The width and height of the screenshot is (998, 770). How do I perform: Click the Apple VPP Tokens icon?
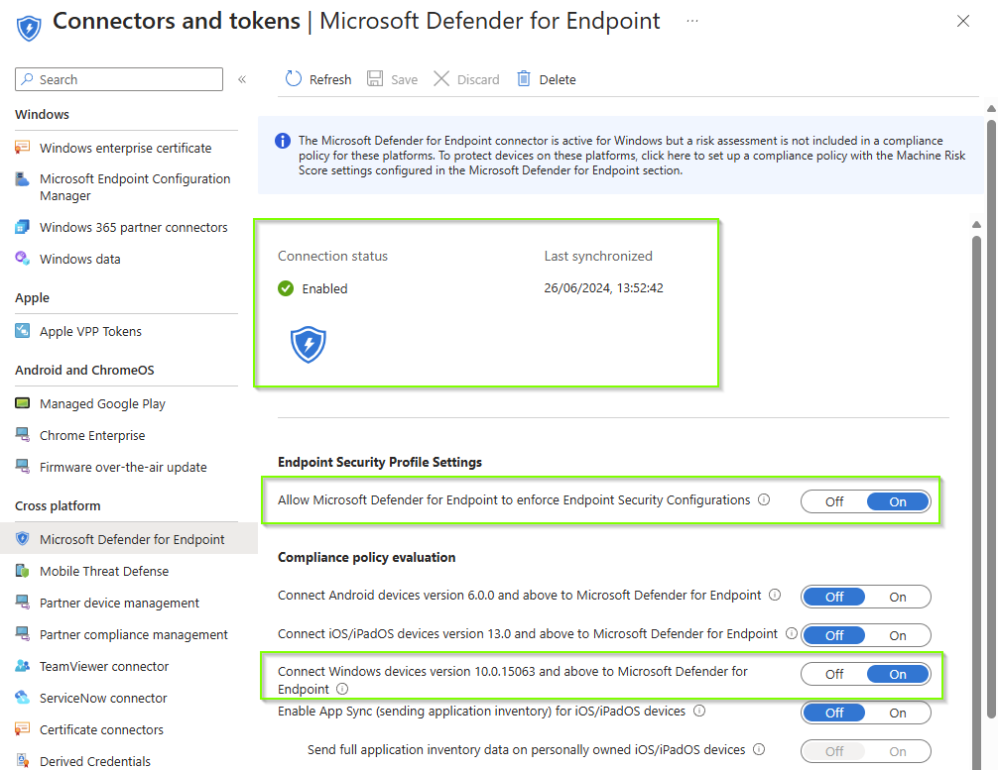(22, 331)
